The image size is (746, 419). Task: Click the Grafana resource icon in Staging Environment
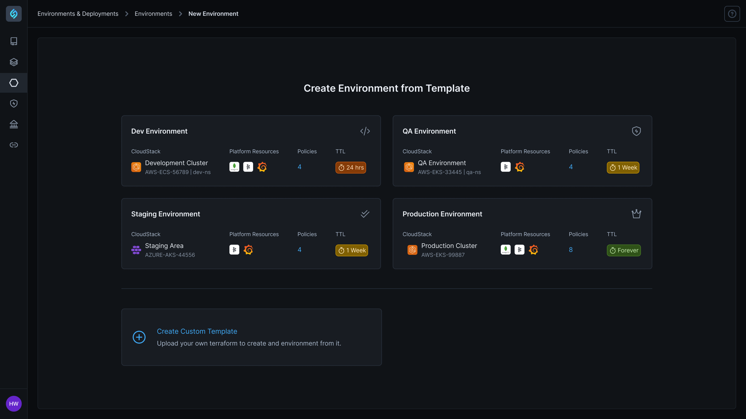pos(248,250)
